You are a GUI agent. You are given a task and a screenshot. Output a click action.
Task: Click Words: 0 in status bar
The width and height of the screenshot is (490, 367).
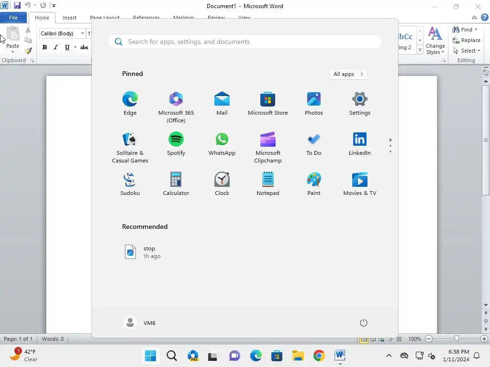point(53,339)
